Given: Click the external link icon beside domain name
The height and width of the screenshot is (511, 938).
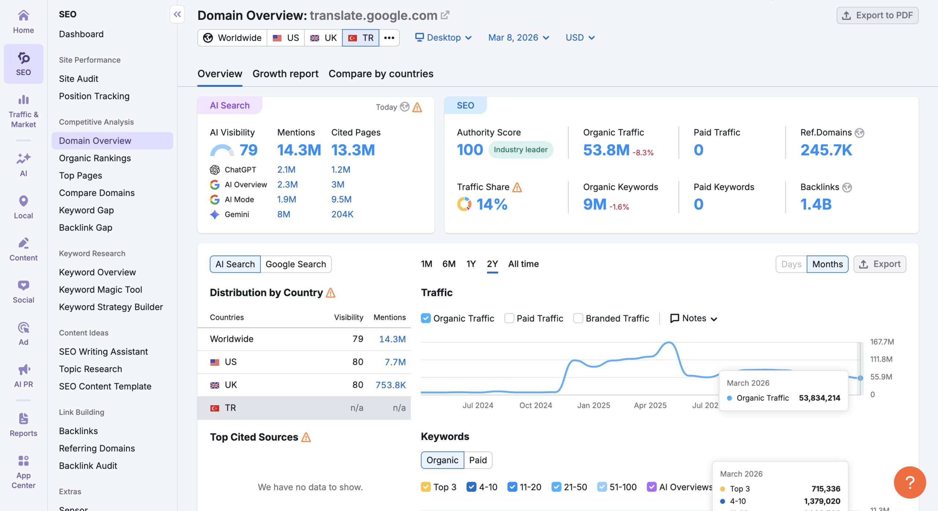Looking at the screenshot, I should (x=445, y=15).
